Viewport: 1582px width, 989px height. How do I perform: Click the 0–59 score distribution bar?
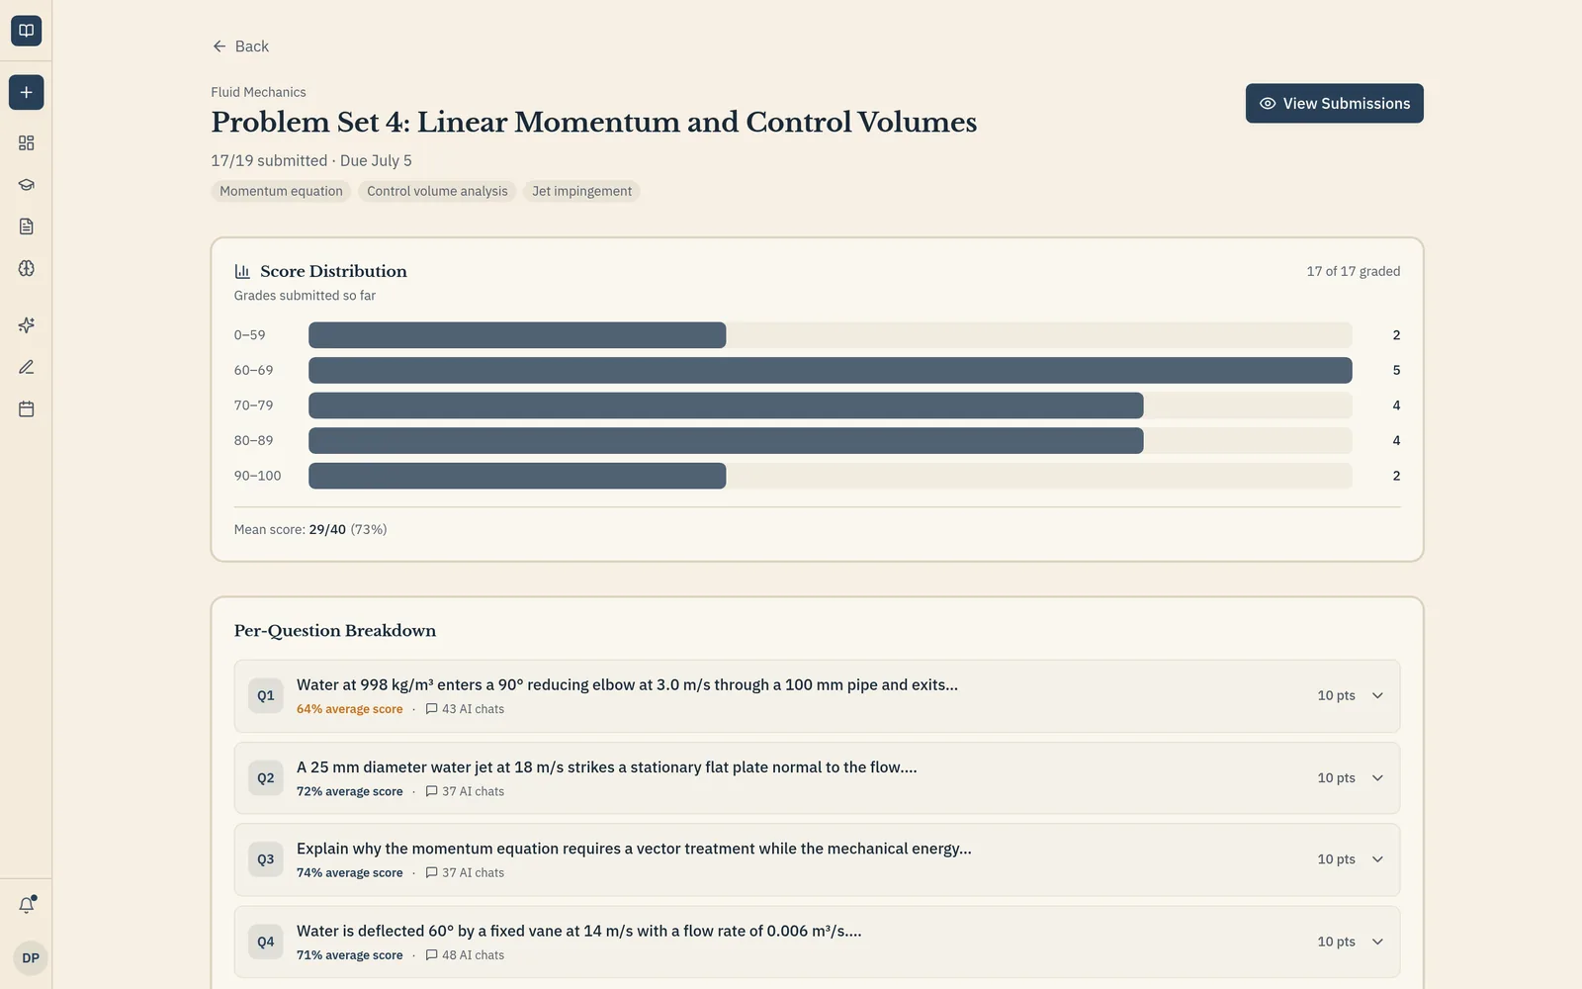pos(517,335)
